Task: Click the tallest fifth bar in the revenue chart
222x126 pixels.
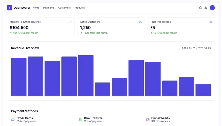Action: tap(86, 76)
